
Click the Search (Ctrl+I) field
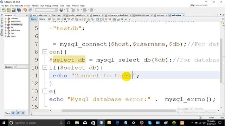[207, 6]
